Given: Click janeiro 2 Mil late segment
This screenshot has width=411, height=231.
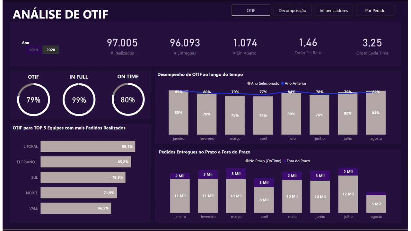Looking at the screenshot, I should tap(180, 176).
